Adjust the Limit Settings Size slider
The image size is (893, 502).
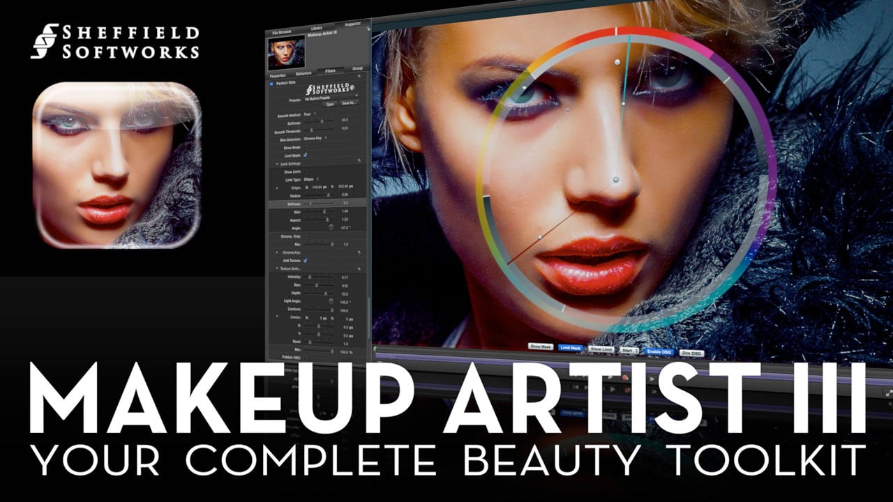coord(319,211)
